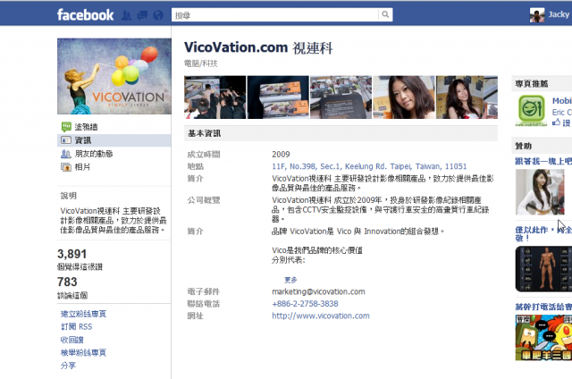Click the 專頁推薦 section heading

[x=532, y=83]
